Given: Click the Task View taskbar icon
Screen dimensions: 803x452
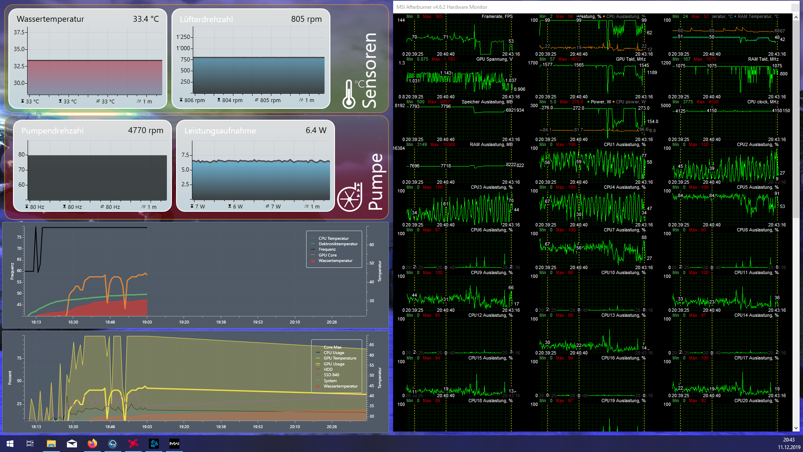Looking at the screenshot, I should [30, 444].
